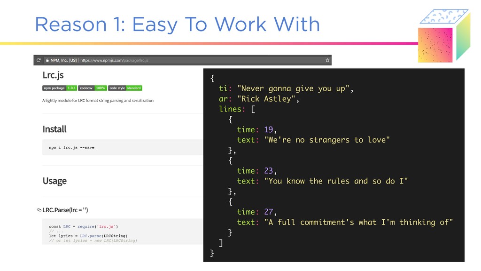Click the Usage heading
This screenshot has width=481, height=271.
pos(54,181)
